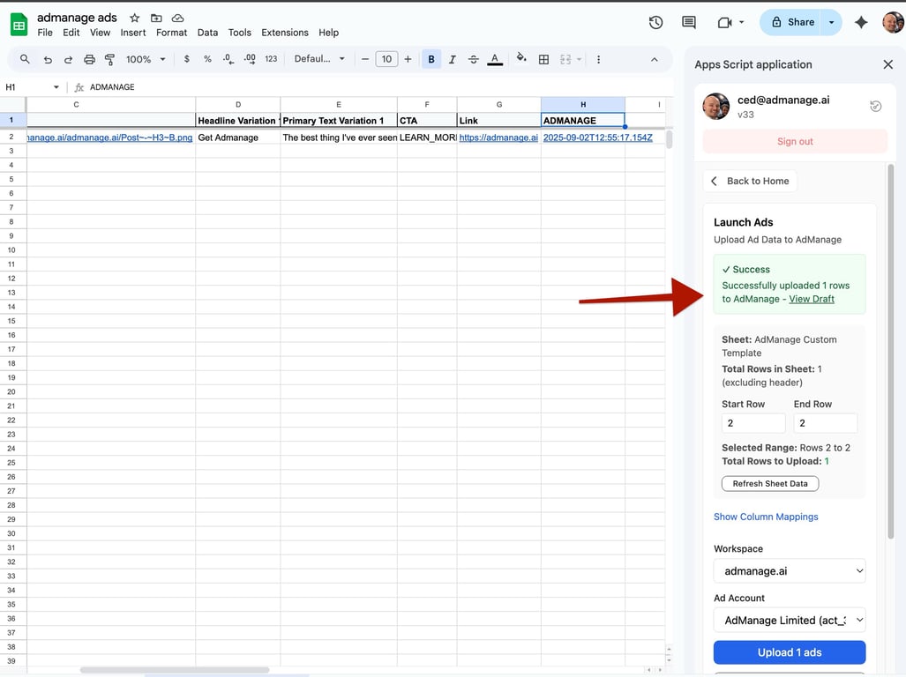Select the Get Admanage cell
This screenshot has width=906, height=677.
point(237,138)
